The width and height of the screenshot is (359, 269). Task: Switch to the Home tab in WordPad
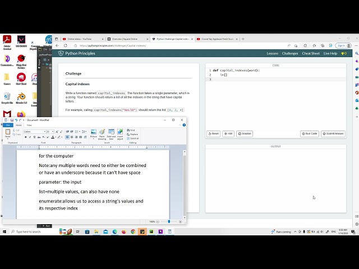[19, 125]
